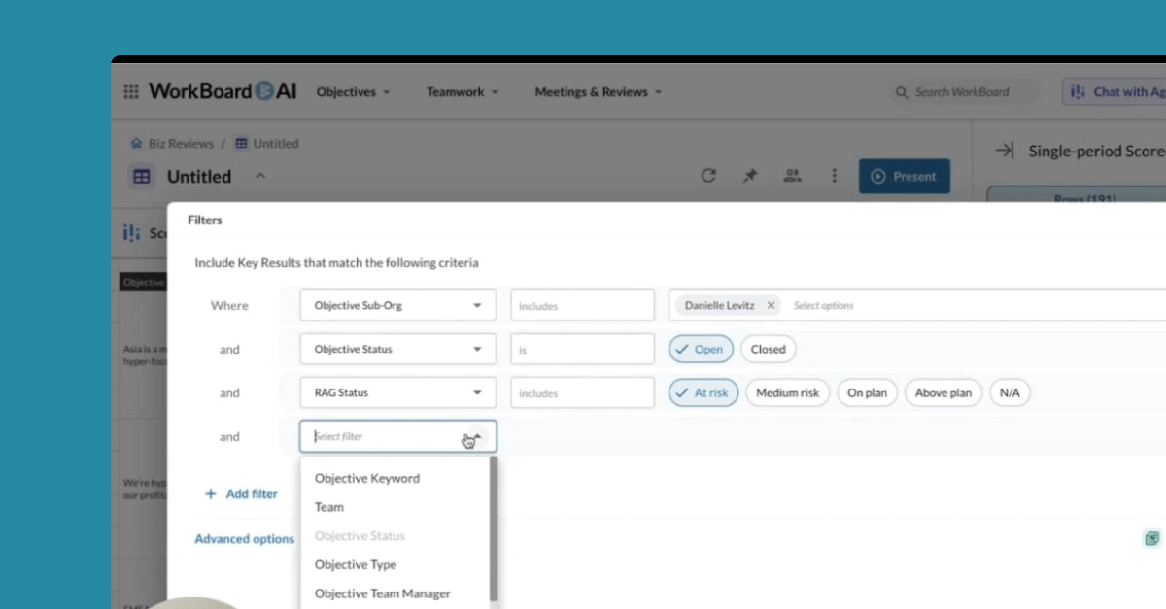Open sharing via the people icon
The image size is (1166, 609).
(793, 176)
